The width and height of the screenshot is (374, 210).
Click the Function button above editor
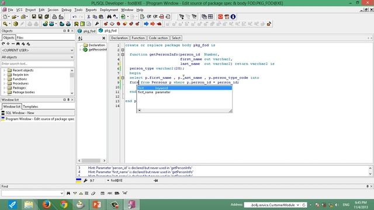[138, 38]
